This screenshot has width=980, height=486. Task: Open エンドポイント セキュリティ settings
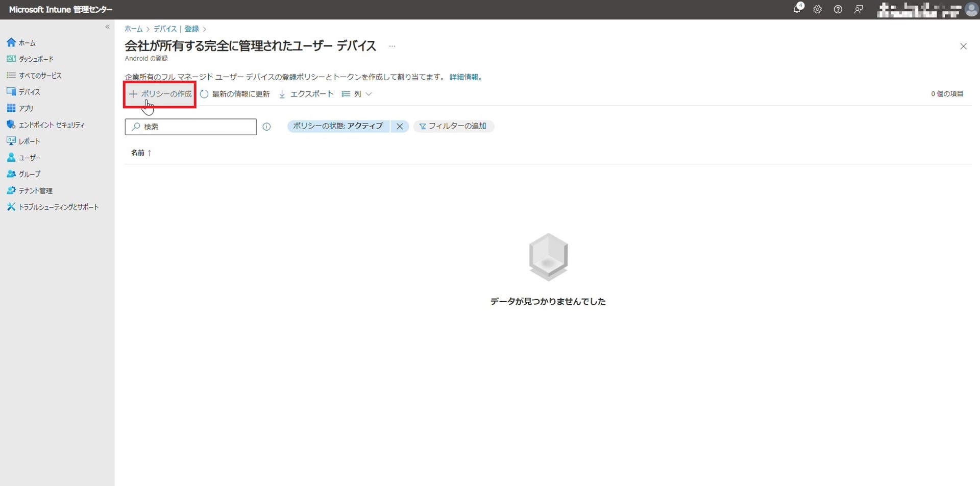51,124
